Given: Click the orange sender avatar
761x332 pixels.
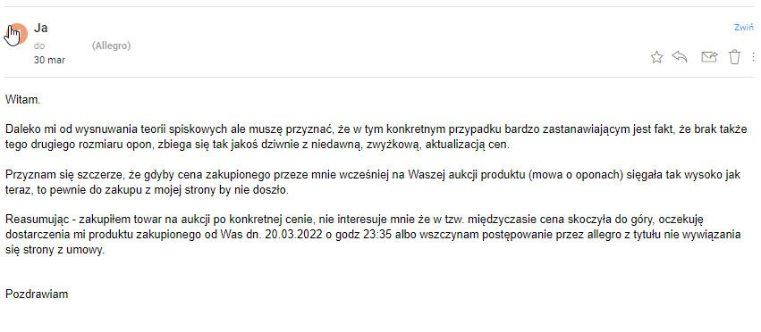Looking at the screenshot, I should click(19, 33).
